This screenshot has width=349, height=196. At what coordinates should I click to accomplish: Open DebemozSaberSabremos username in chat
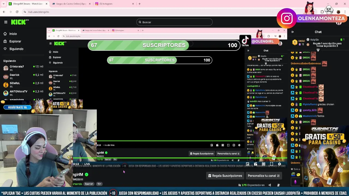[306, 63]
